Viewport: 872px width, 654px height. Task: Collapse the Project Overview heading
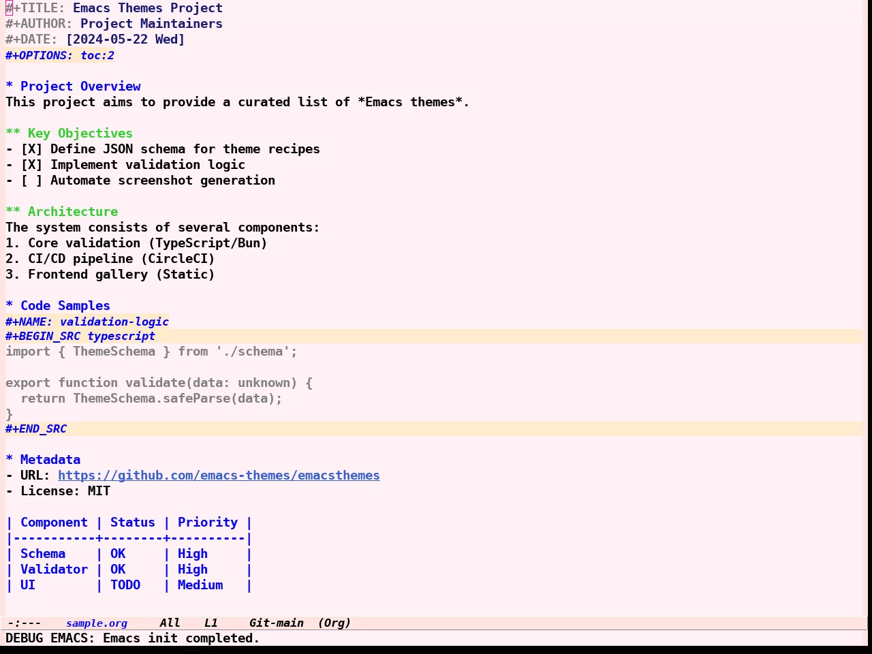pyautogui.click(x=73, y=87)
